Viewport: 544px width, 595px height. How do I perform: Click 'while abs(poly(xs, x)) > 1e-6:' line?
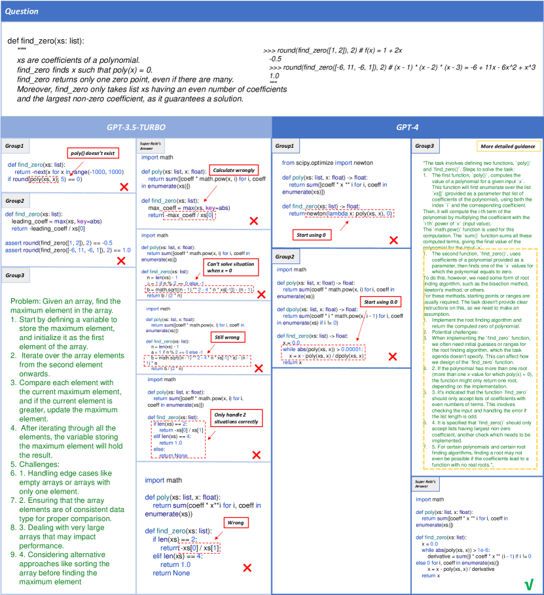tap(456, 550)
